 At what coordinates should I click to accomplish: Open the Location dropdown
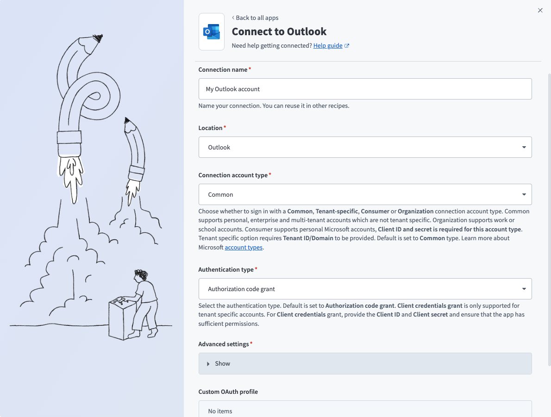click(x=365, y=147)
